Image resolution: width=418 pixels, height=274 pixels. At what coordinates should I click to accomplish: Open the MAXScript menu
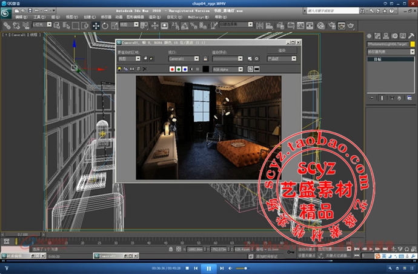point(198,17)
